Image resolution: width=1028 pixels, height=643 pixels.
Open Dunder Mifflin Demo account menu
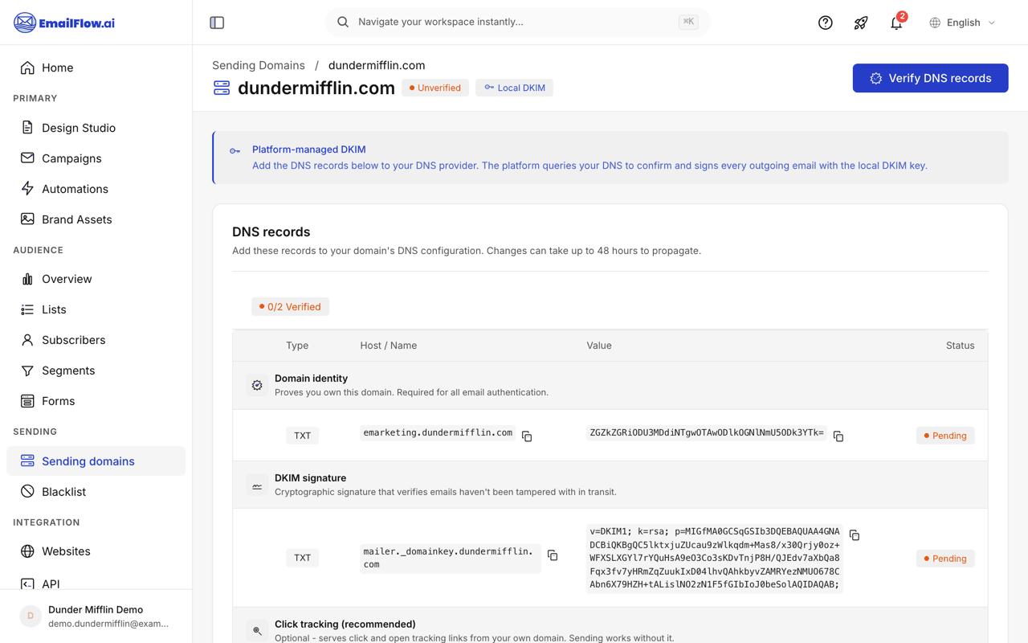(x=96, y=616)
